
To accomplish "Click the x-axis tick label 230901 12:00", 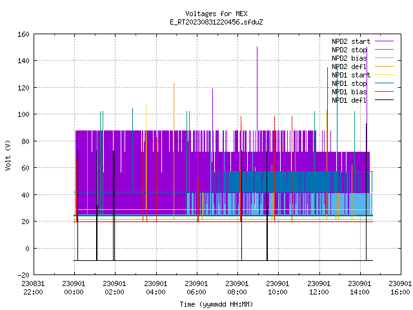I will [319, 288].
